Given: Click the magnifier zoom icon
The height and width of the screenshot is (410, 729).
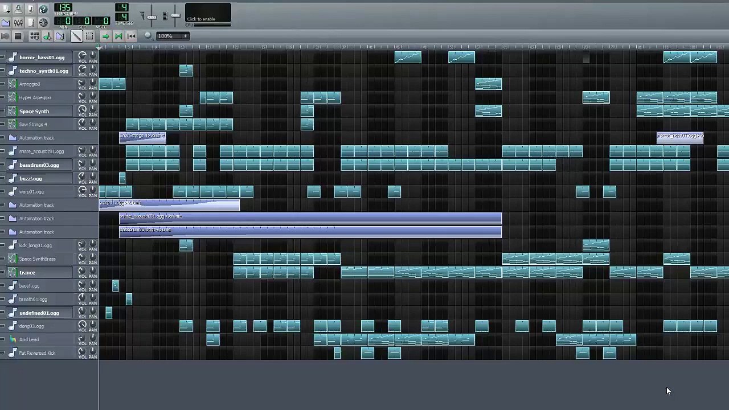Looking at the screenshot, I should 148,36.
